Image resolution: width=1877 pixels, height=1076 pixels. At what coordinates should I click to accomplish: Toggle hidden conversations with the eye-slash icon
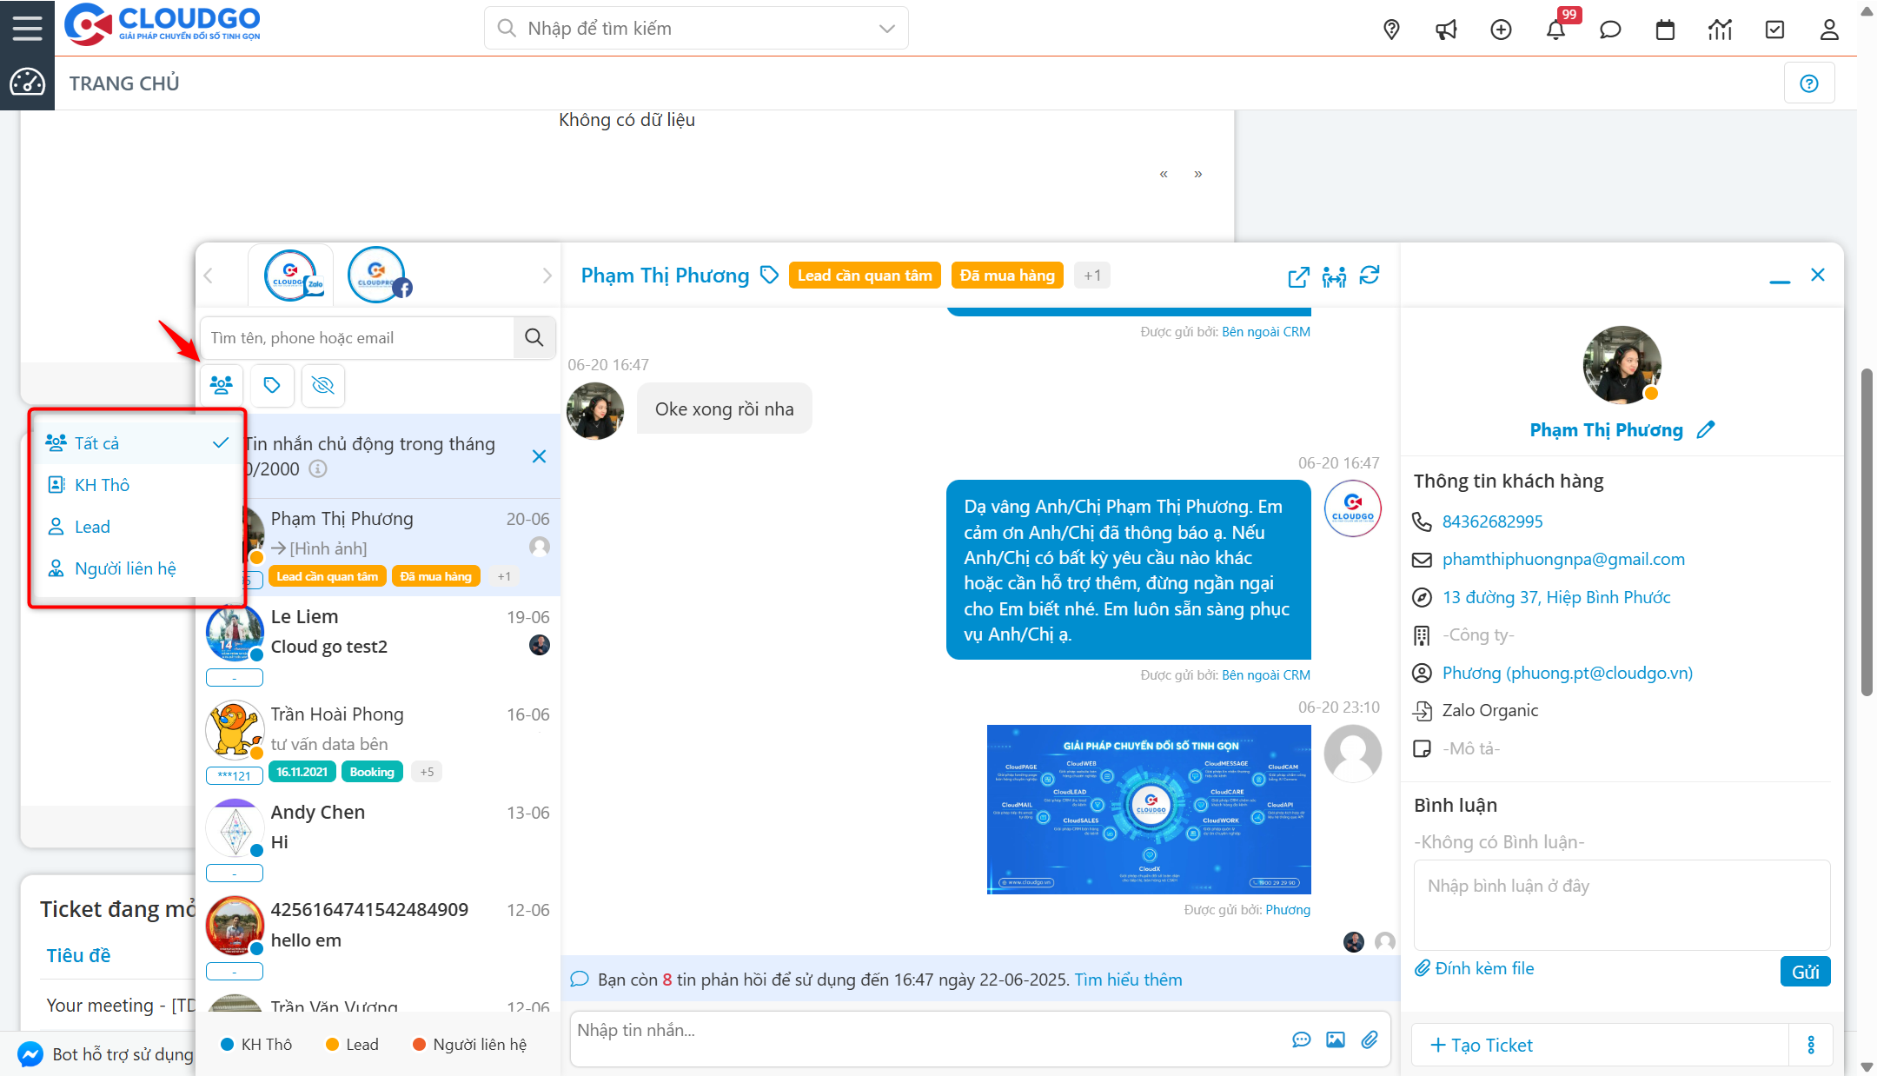click(x=322, y=385)
